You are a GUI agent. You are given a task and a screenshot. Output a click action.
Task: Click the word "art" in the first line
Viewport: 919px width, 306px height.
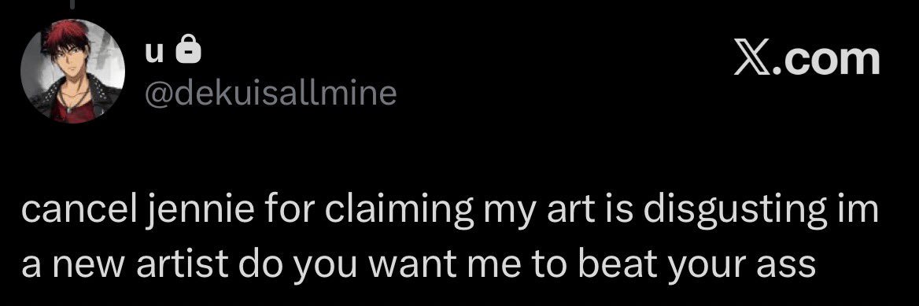(562, 211)
